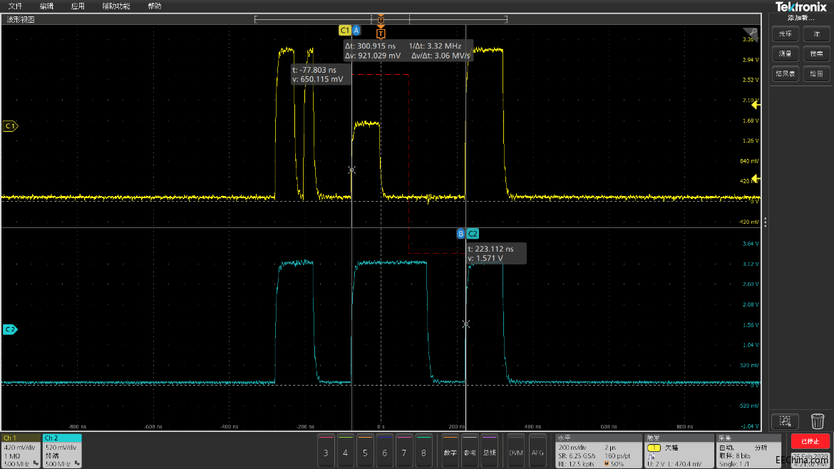
Task: Select the C1 waveform handle at left
Action: (10, 126)
